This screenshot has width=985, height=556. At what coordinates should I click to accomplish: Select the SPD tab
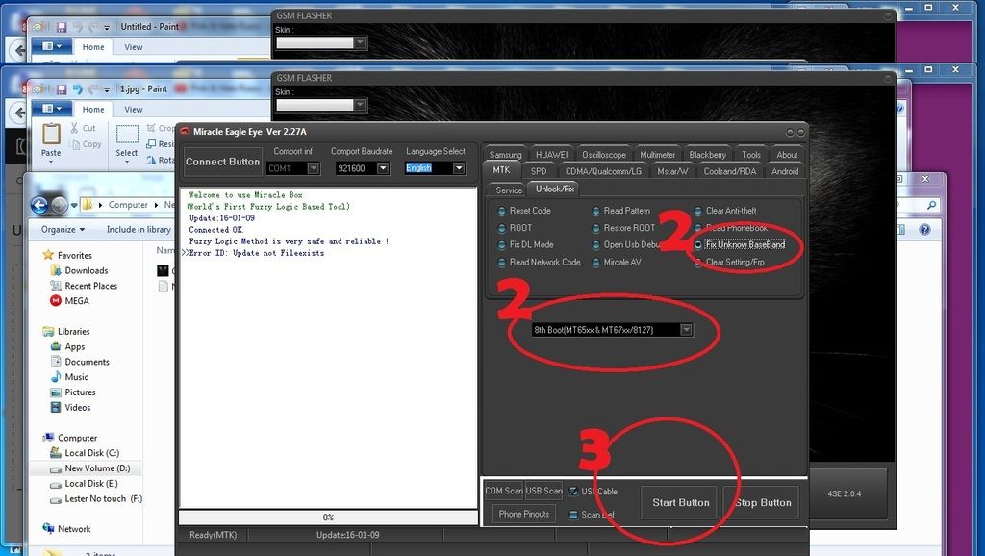pyautogui.click(x=539, y=171)
